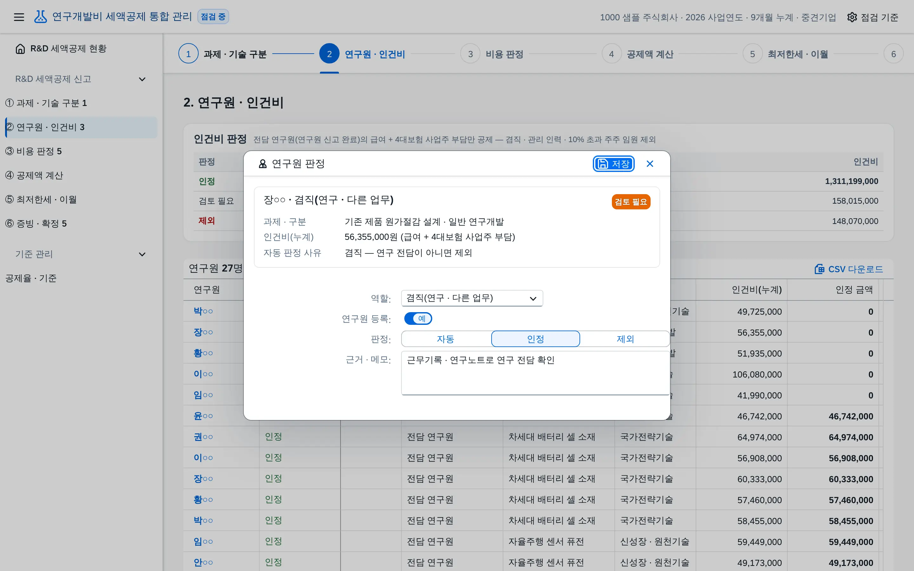Open sidebar item 증빙 · 확정
The image size is (914, 571).
[x=81, y=224]
